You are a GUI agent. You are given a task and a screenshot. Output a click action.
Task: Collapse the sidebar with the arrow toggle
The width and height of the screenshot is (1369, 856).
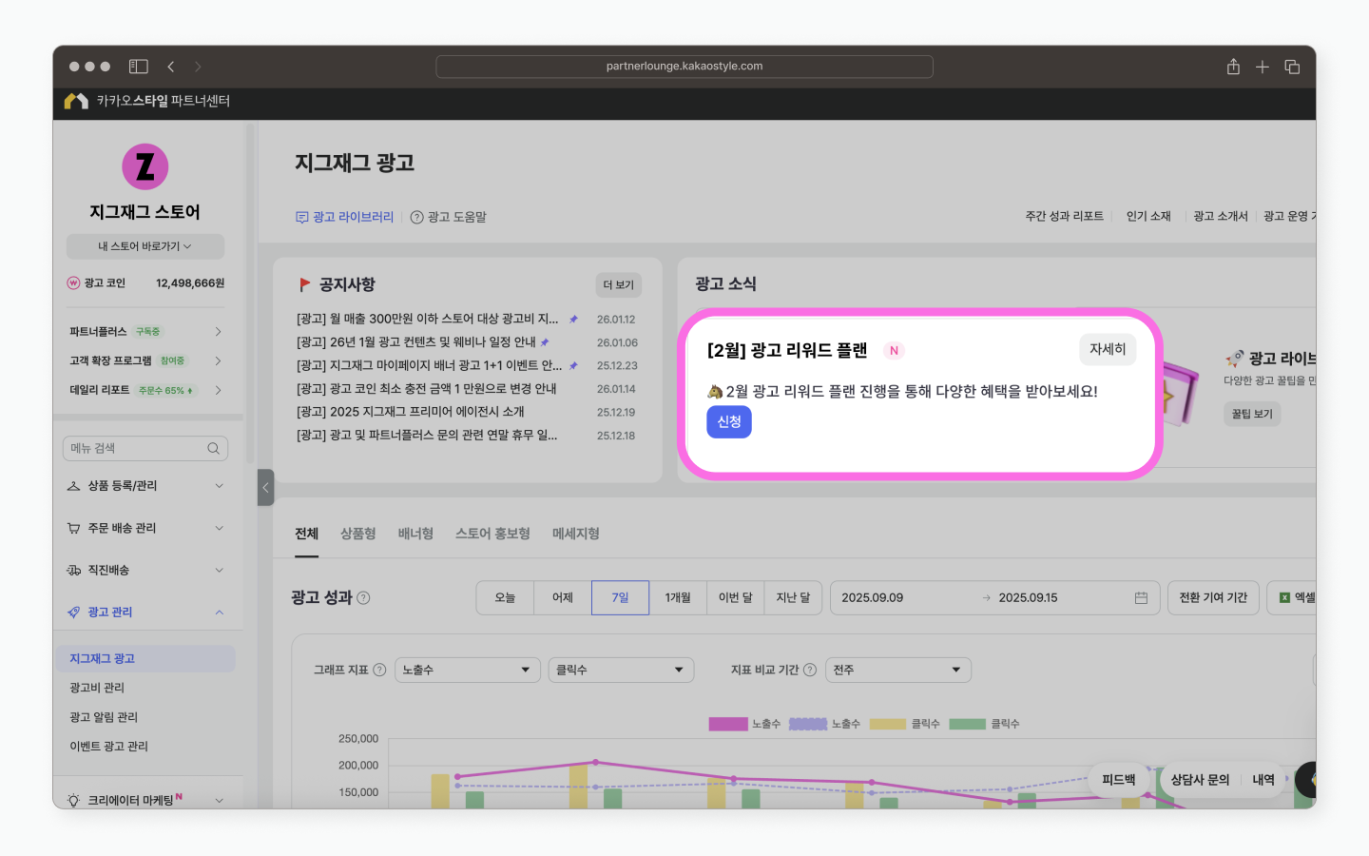coord(265,487)
